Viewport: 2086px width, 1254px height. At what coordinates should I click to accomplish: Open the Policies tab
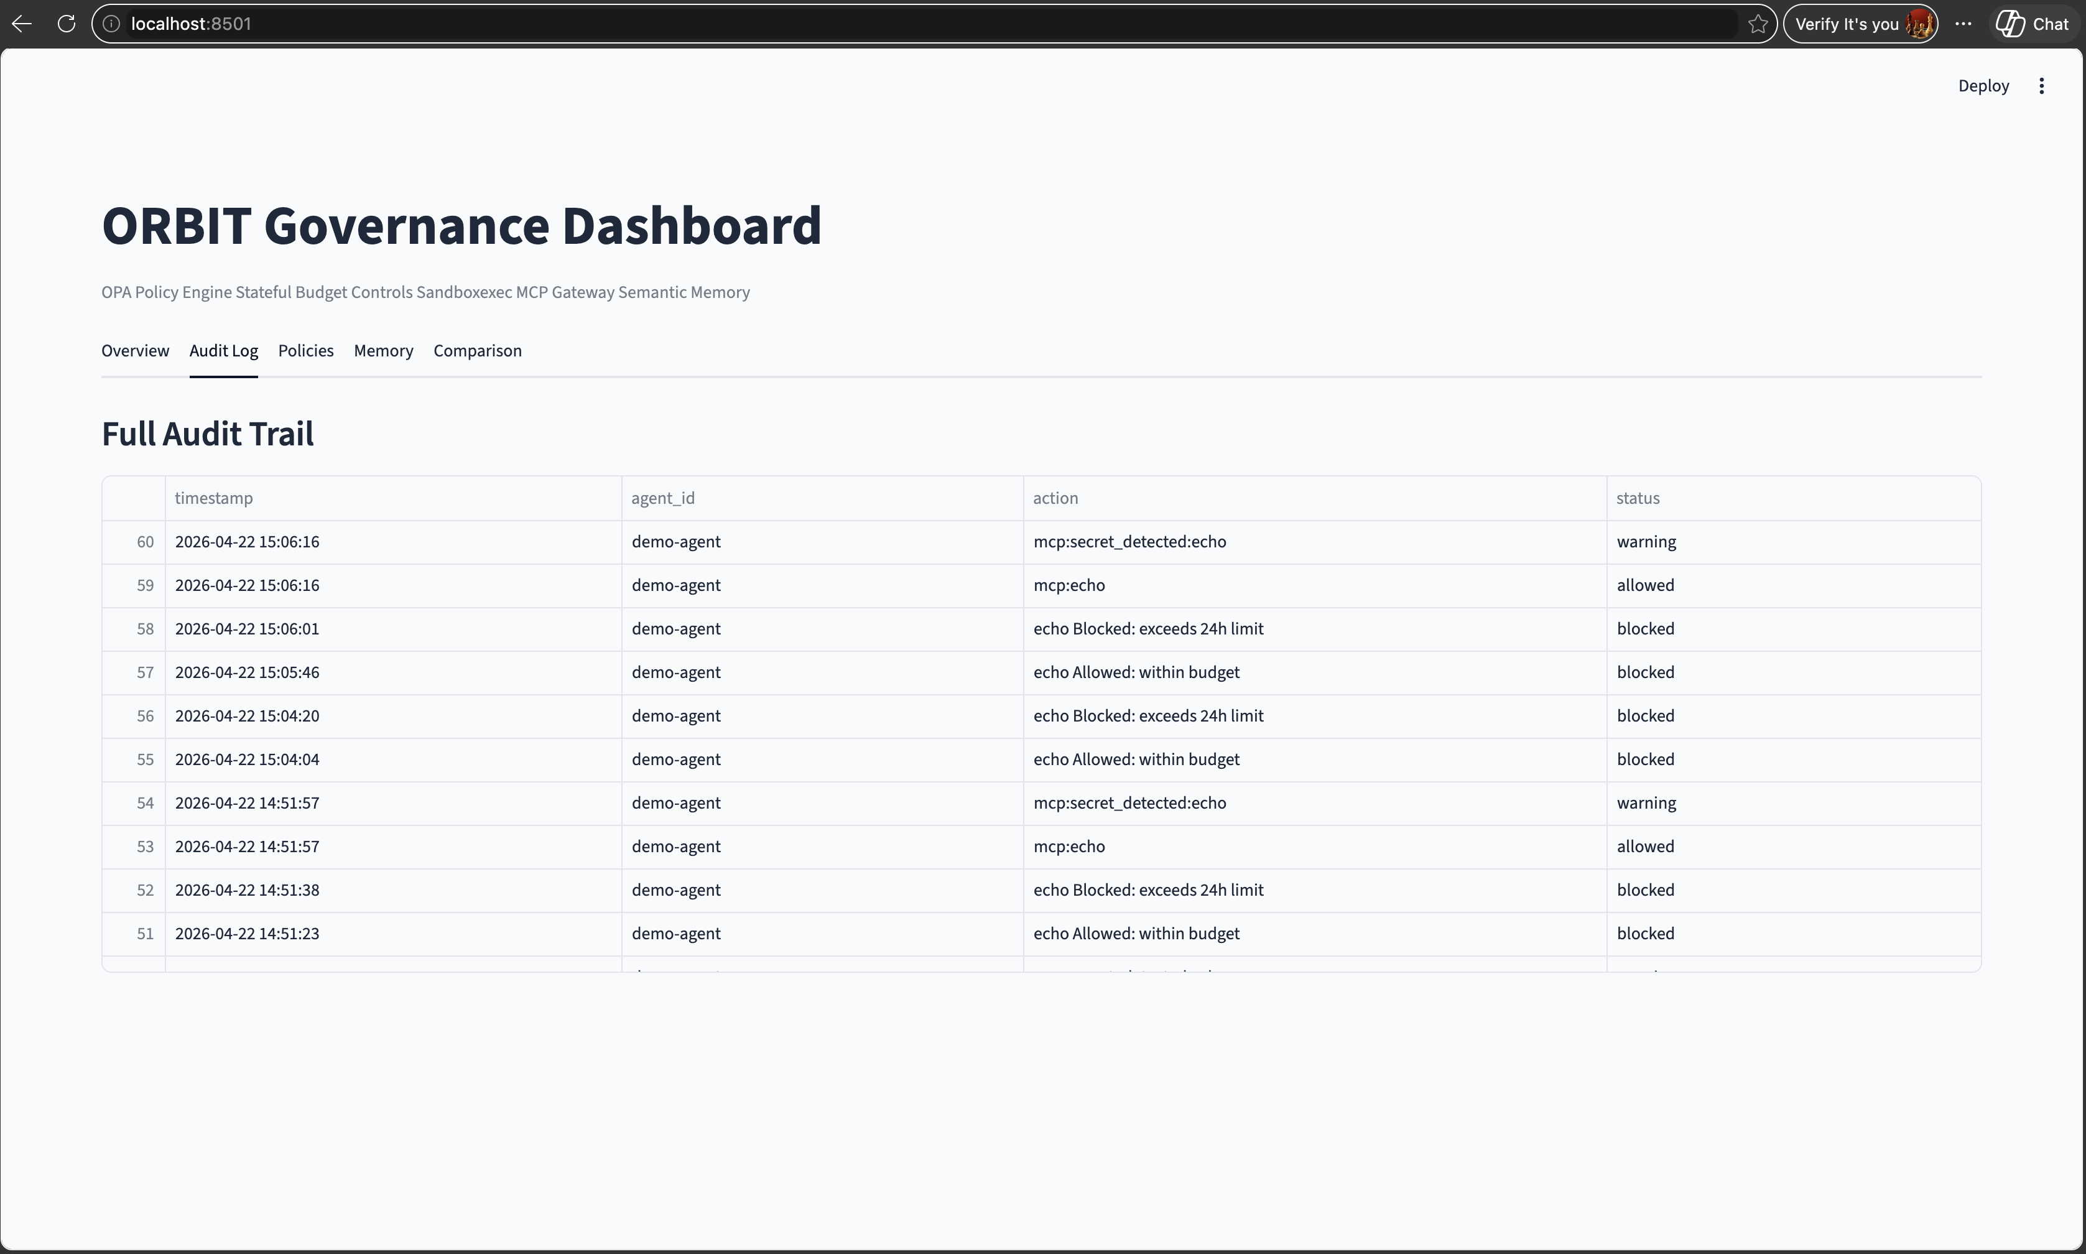point(306,351)
